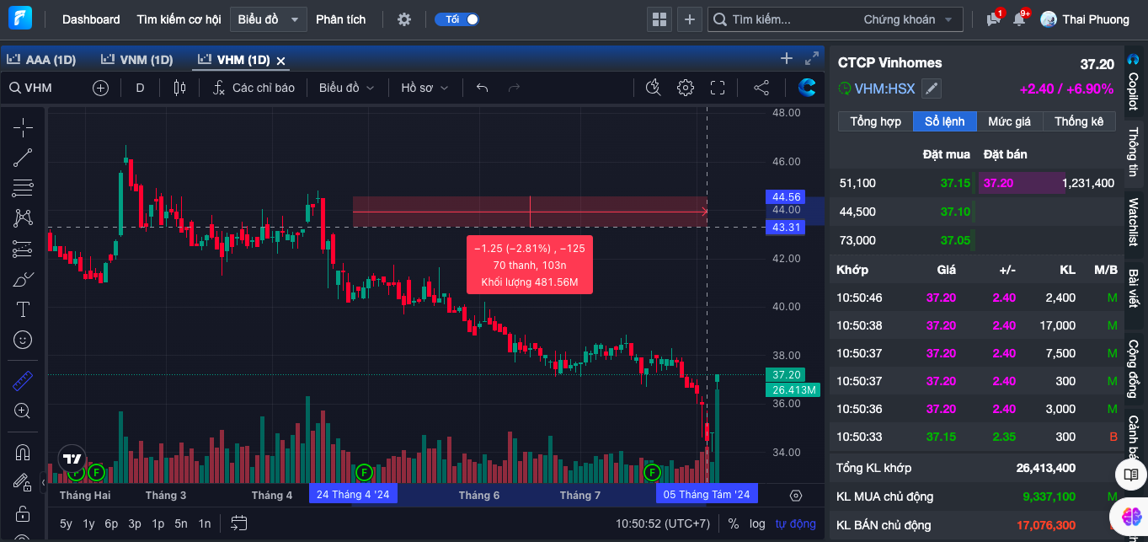
Task: Edit VHM:HSX symbol with pencil icon
Action: (x=931, y=89)
